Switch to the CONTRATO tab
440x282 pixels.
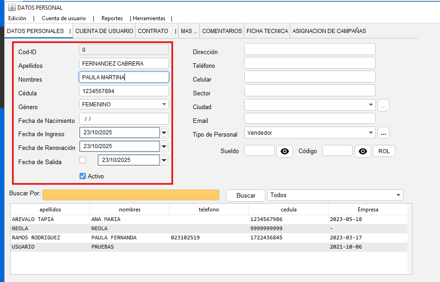(x=153, y=31)
